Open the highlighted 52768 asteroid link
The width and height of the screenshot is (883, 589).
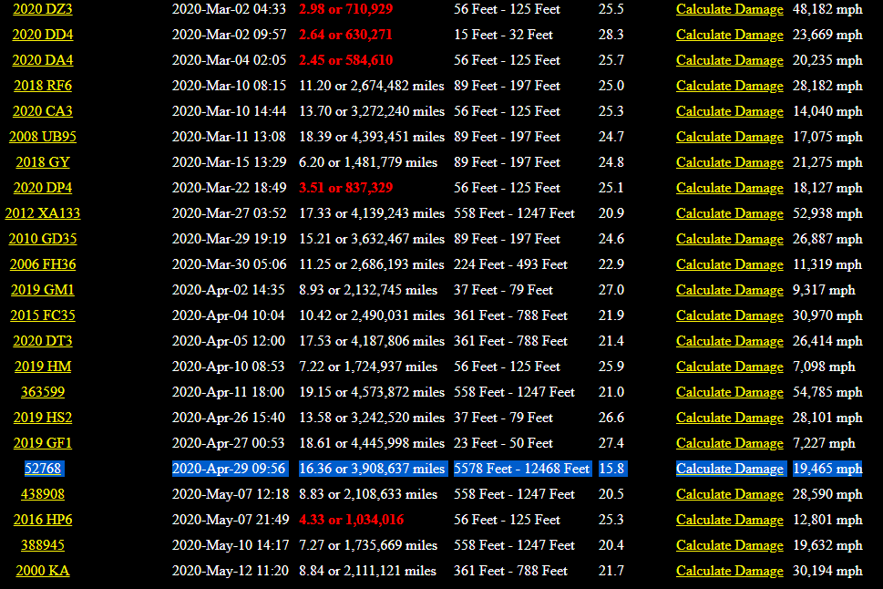tap(43, 469)
